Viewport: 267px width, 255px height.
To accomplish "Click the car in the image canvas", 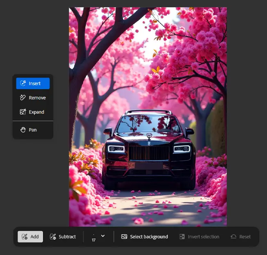I will [x=149, y=150].
